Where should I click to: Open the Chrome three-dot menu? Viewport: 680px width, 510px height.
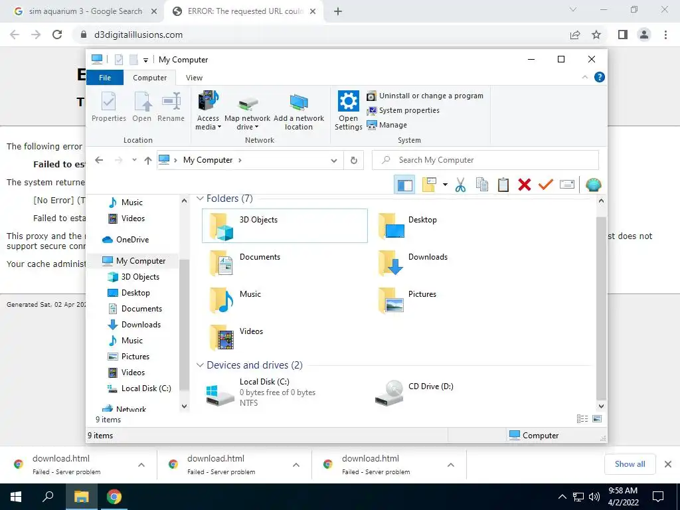coord(665,35)
